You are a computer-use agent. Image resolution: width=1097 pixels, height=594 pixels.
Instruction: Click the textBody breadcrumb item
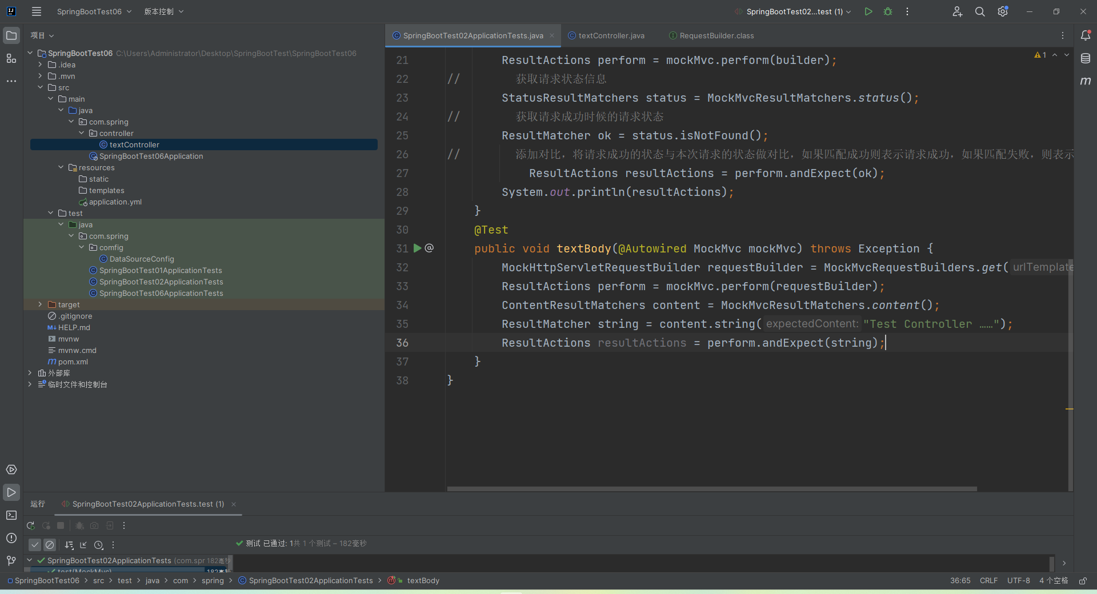pyautogui.click(x=423, y=580)
